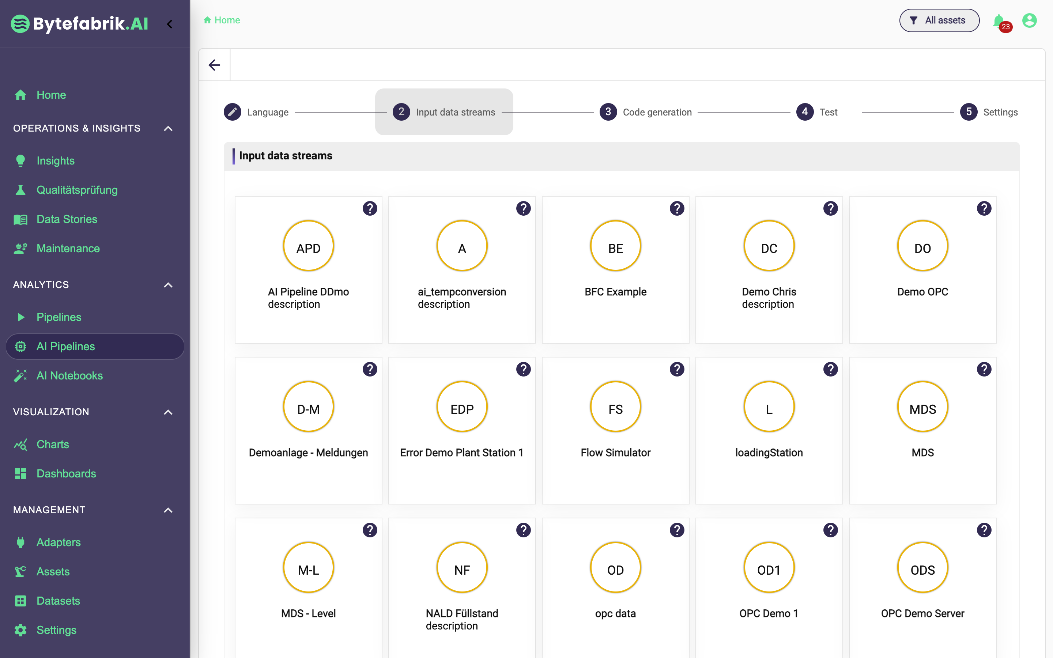
Task: Collapse the sidebar with the chevron icon
Action: [x=170, y=24]
